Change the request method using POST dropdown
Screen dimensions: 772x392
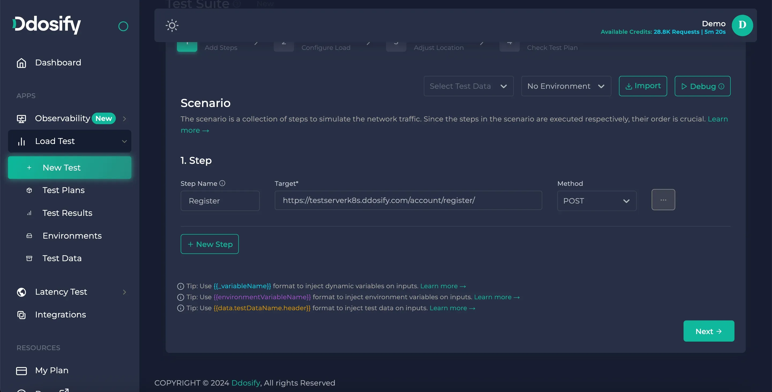(x=596, y=201)
